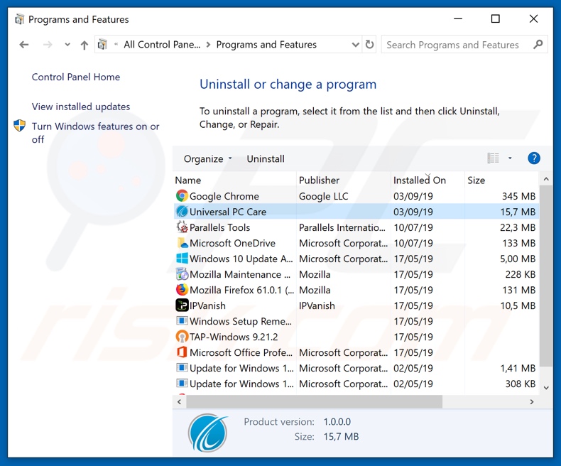Select the Google Chrome row name
561x466 pixels.
point(224,196)
